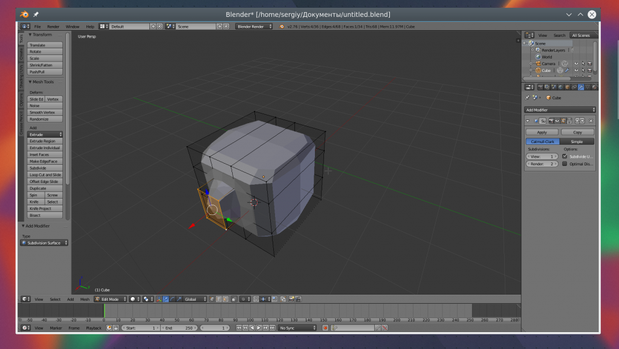Remove the Subdivision Surface modifier with X
The width and height of the screenshot is (619, 349).
coord(591,121)
